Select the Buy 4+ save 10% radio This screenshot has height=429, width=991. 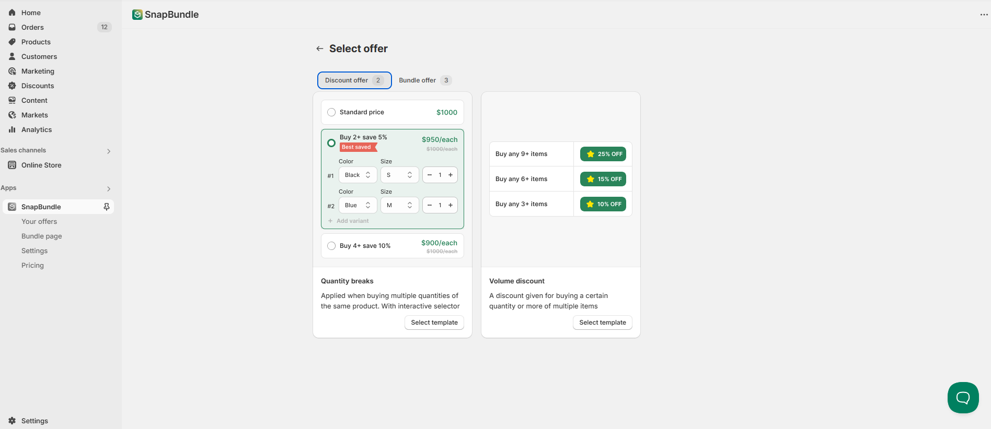[x=331, y=246]
